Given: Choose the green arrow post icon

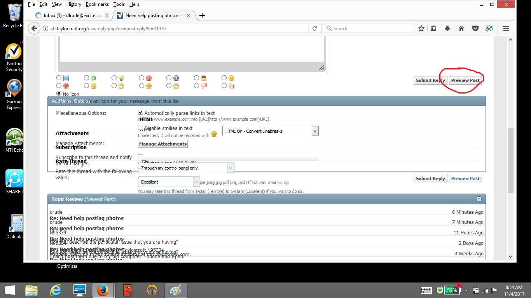Looking at the screenshot, I should coord(87,78).
